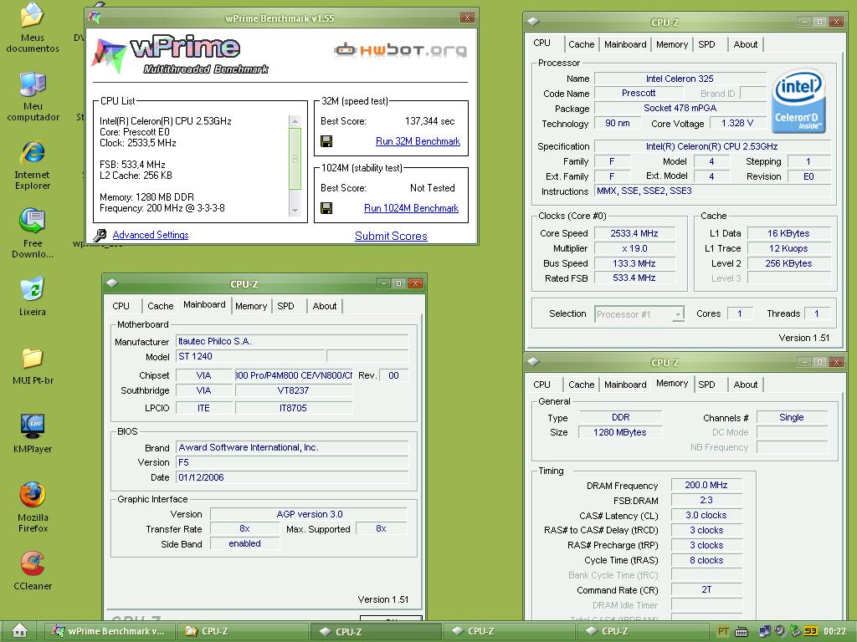This screenshot has height=642, width=857.
Task: Open Cache tab in CPU-Z memory window
Action: pyautogui.click(x=581, y=385)
